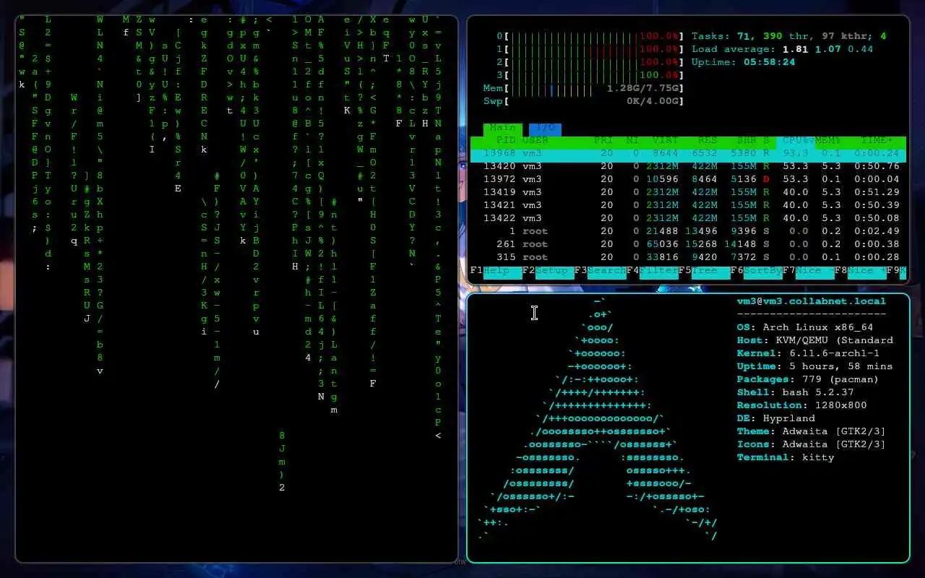Click the Uptime 05:58:24 text in htop
The image size is (925, 578).
pyautogui.click(x=744, y=62)
